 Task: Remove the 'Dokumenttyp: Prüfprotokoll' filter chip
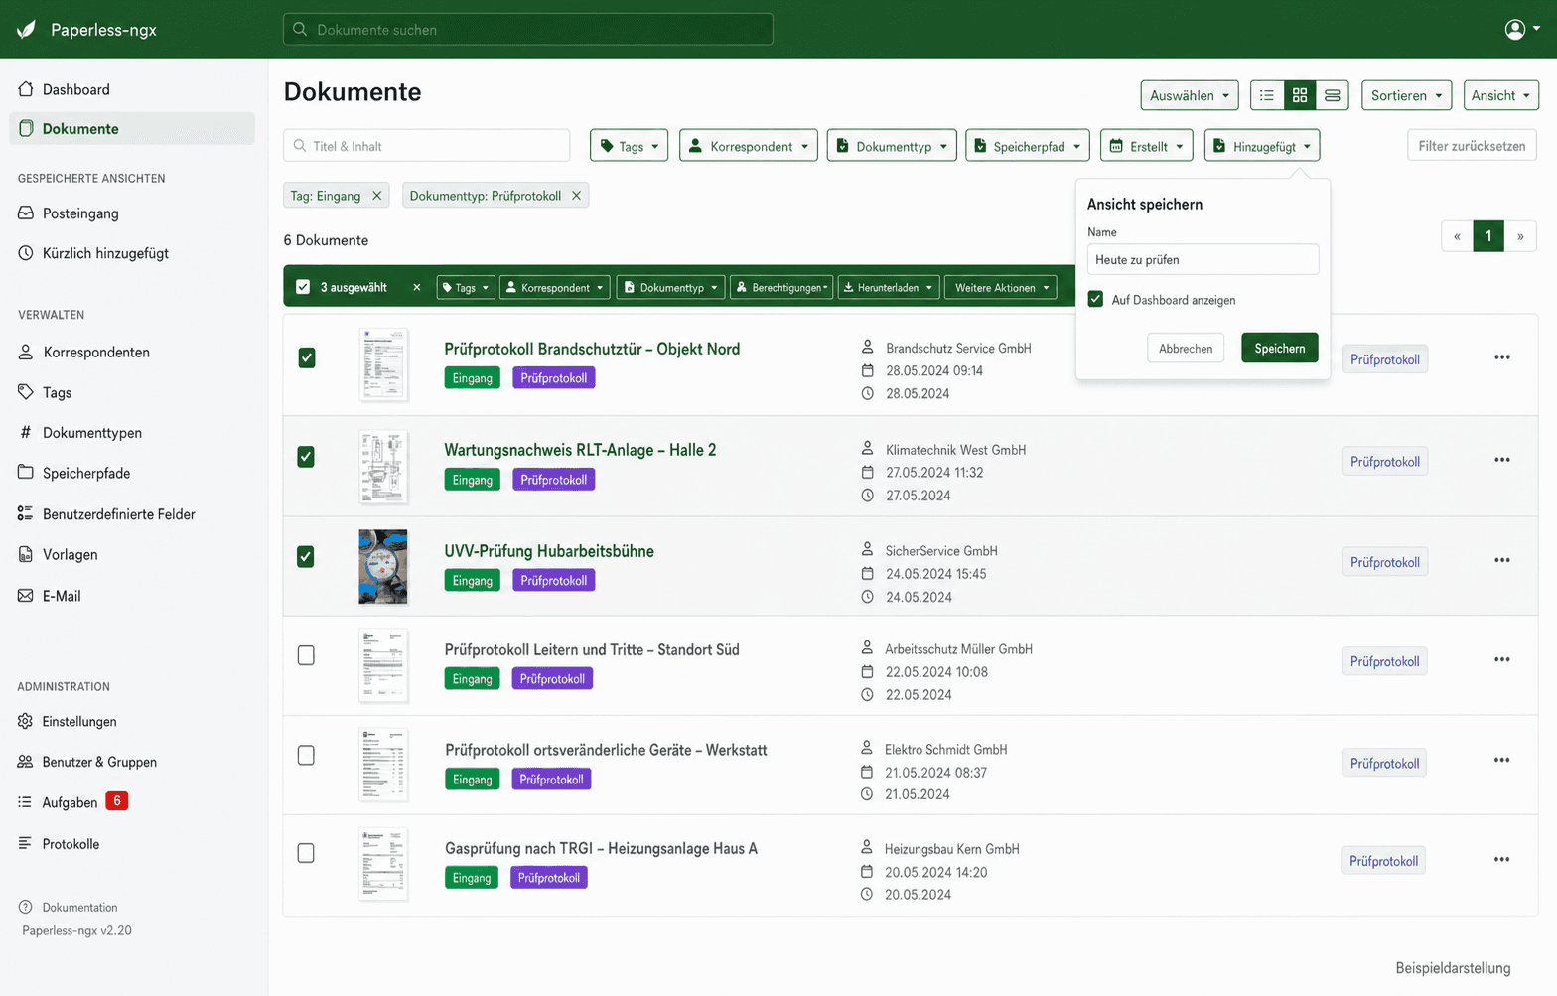click(576, 196)
